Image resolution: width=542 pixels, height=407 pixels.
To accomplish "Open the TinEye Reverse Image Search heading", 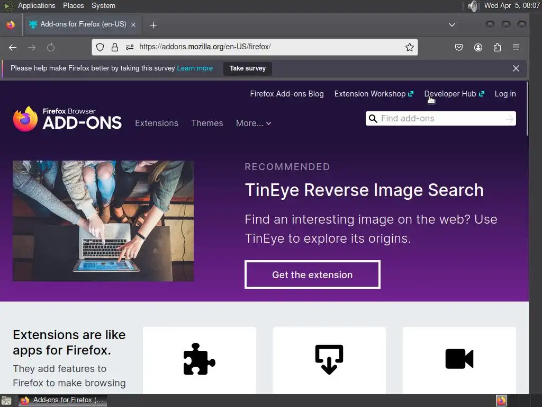I will click(x=364, y=190).
